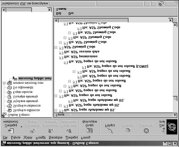Select the 'ASP Showing Code' thread starter message
Viewport: 179px width, 147px height.
(80, 47)
